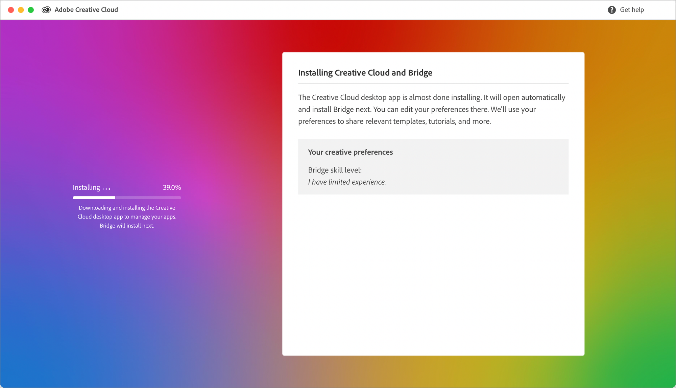Screen dimensions: 676x388
Task: Click the Your creative preferences section
Action: click(x=351, y=152)
